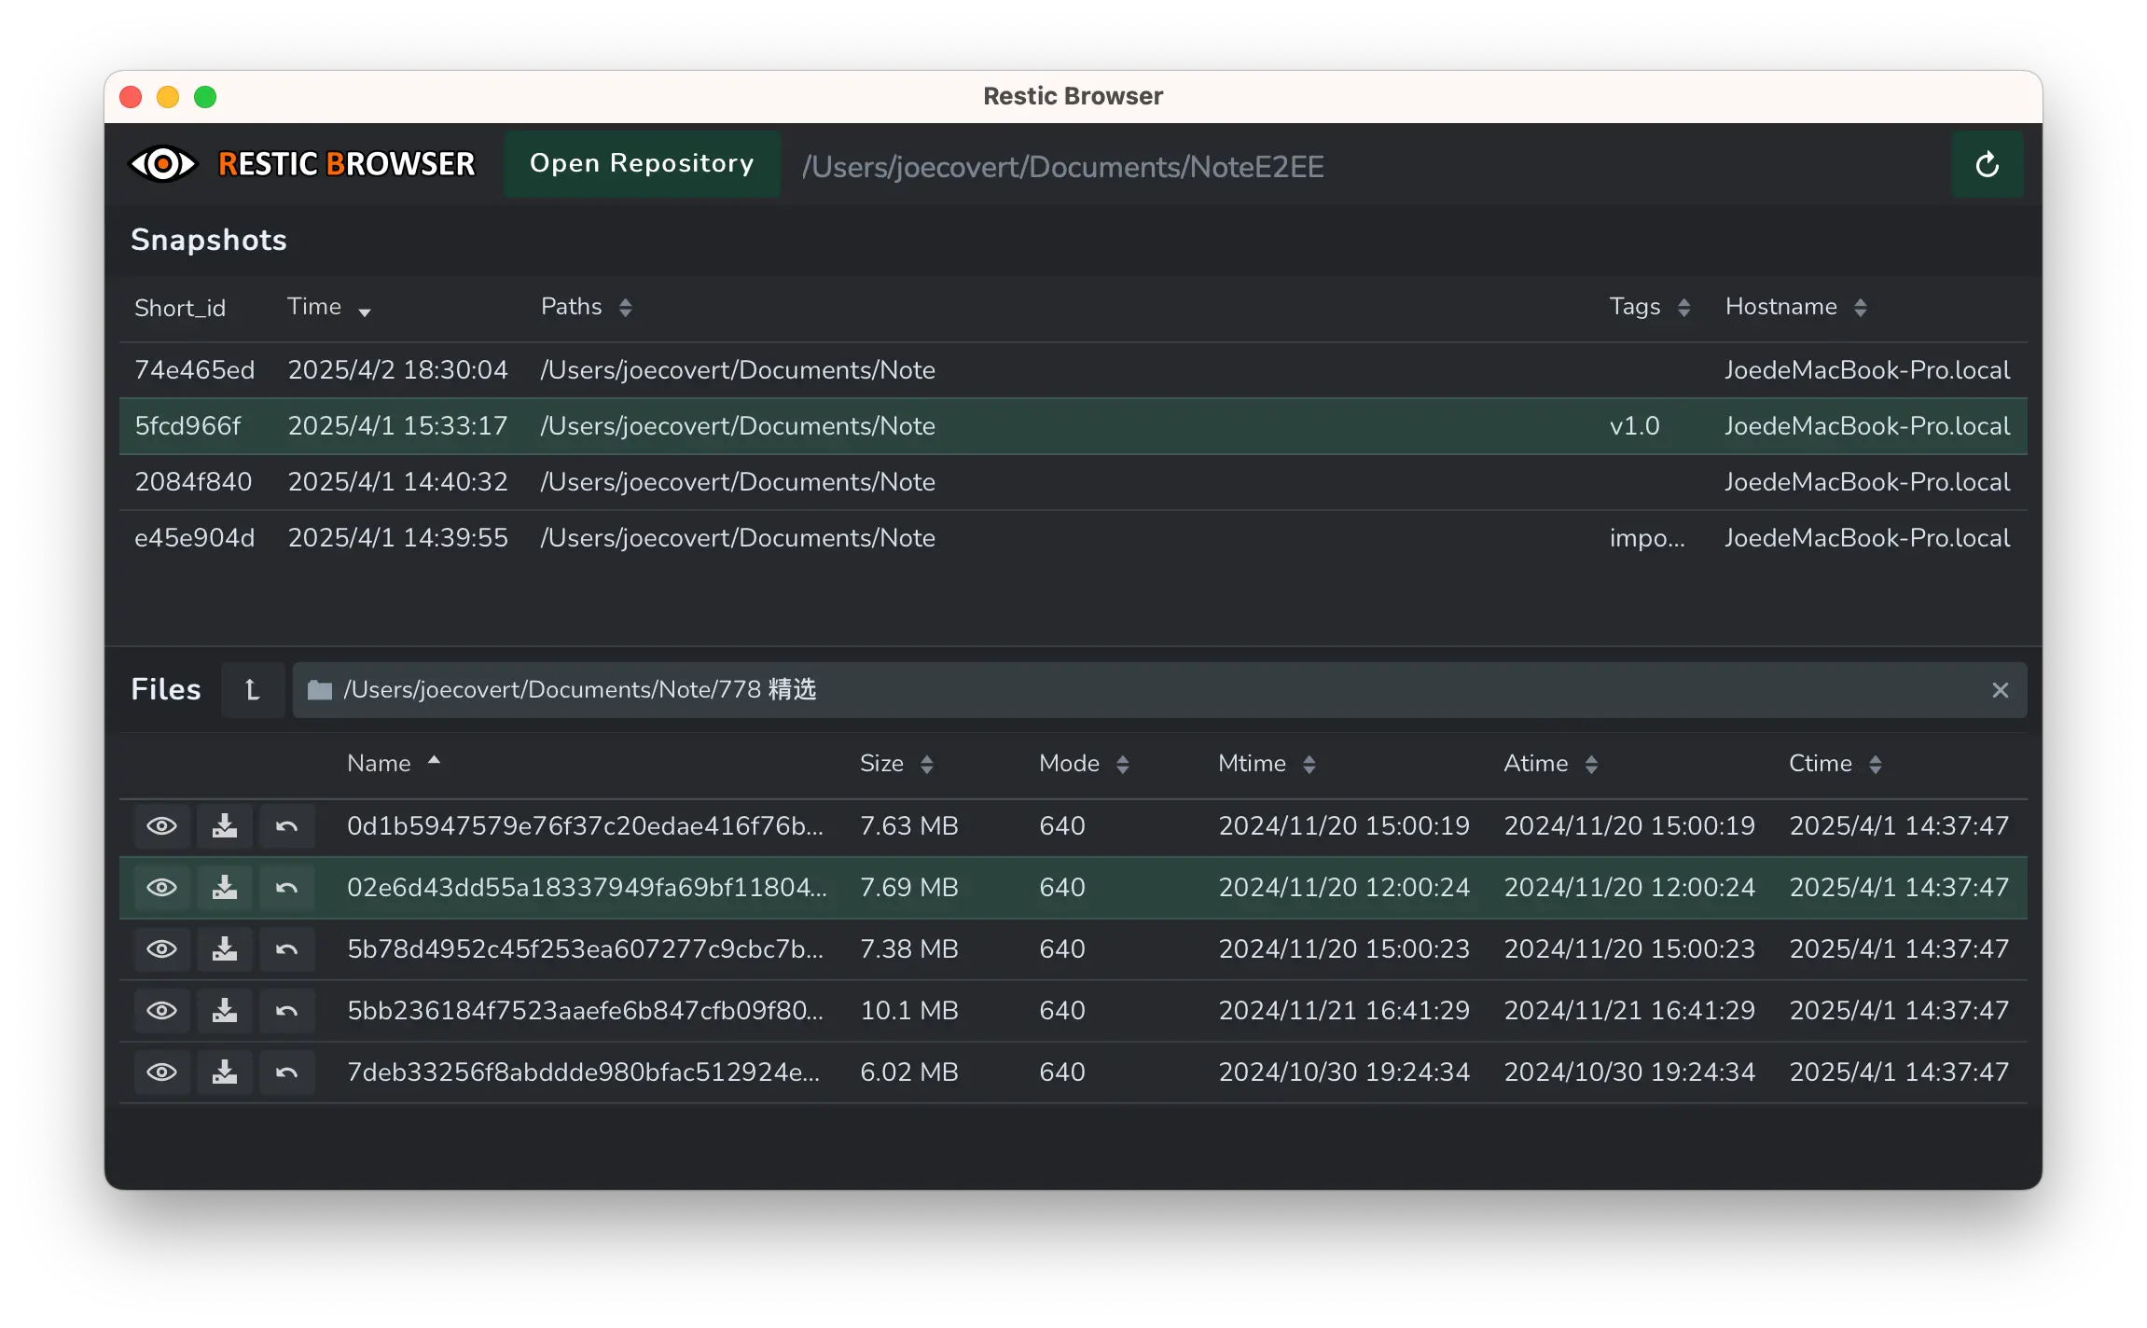Click the folder icon in the path bar
This screenshot has width=2147, height=1328.
pyautogui.click(x=320, y=690)
